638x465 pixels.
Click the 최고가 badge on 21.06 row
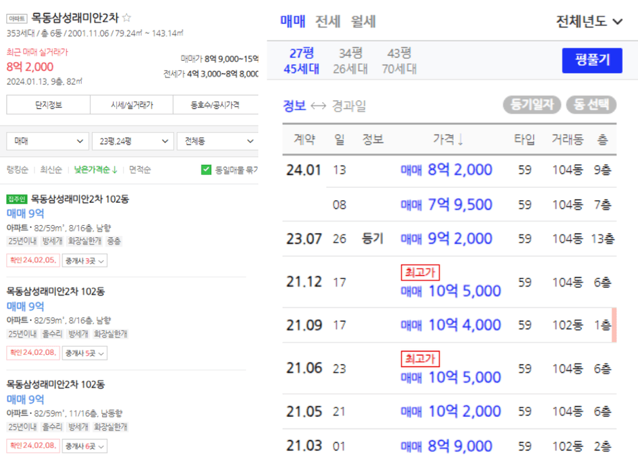[420, 359]
